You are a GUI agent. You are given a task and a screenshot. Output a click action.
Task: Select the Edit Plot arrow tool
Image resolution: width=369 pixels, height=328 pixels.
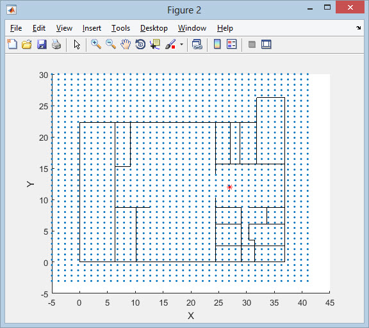coord(77,44)
